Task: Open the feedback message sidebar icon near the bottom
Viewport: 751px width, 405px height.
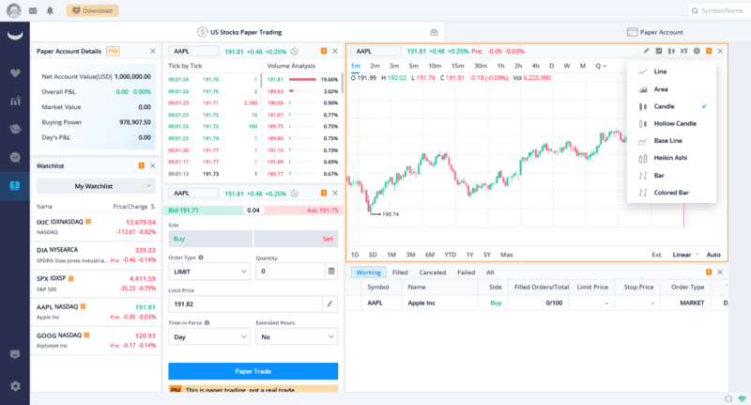Action: click(15, 354)
